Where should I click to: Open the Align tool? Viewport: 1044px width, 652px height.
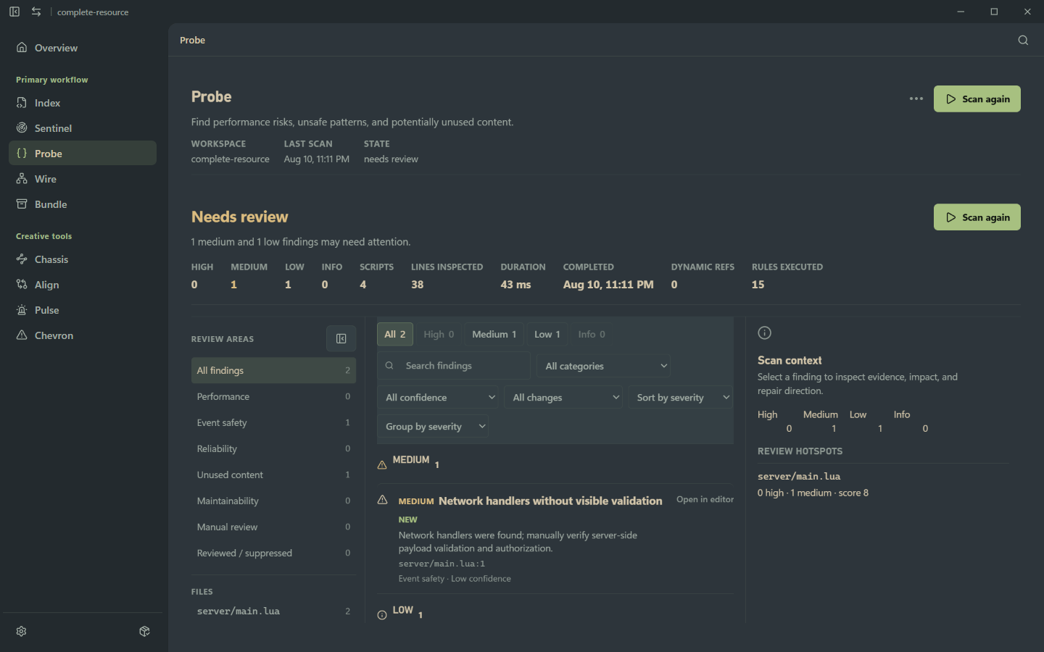(x=83, y=285)
